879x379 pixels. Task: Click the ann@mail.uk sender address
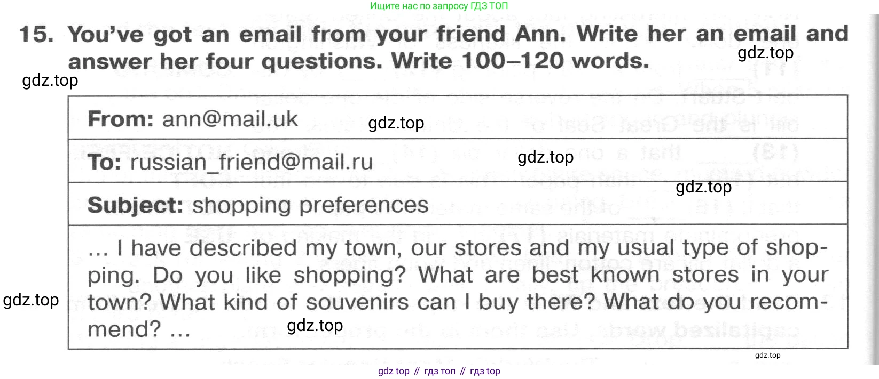point(230,119)
